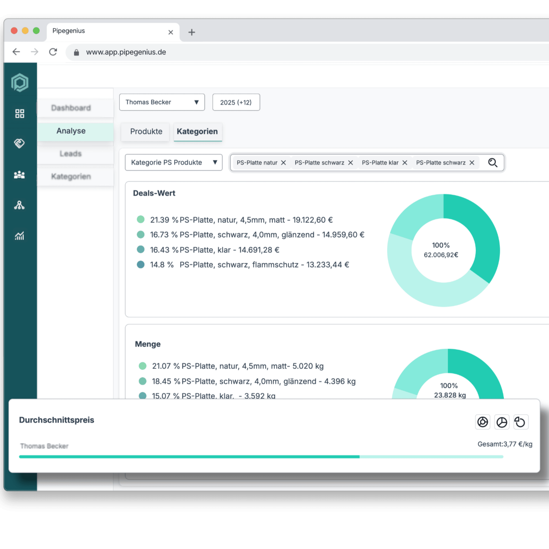Open the Thomas Becker user dropdown

(162, 102)
